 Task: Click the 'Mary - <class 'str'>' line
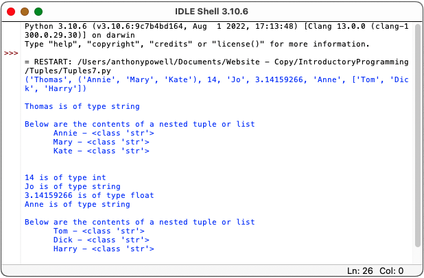pyautogui.click(x=101, y=142)
